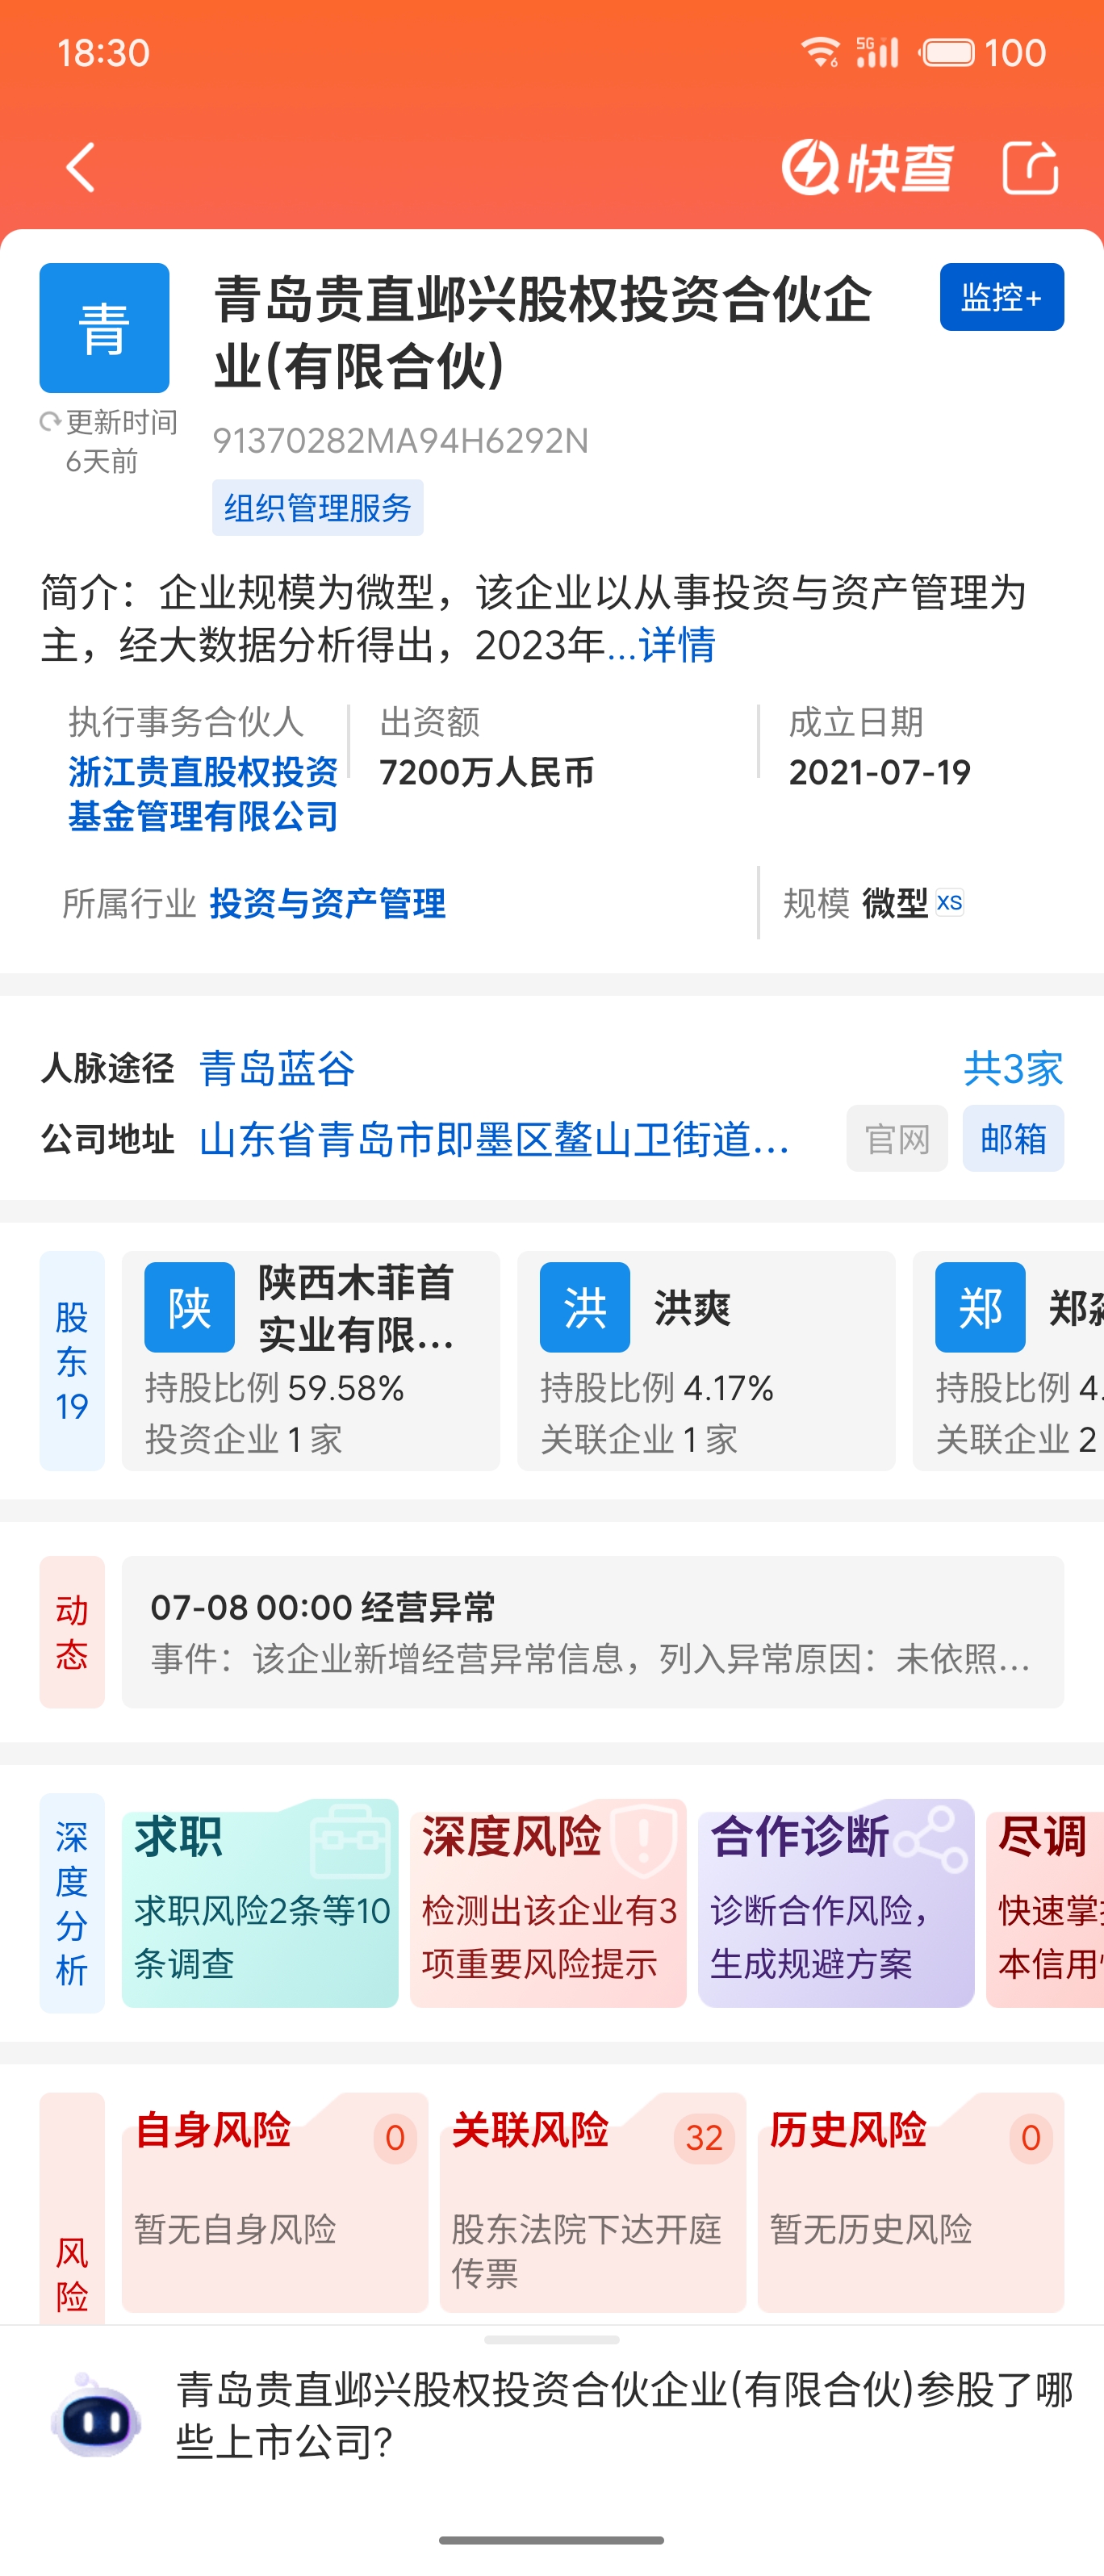Open the 股东 19 tab
The image size is (1104, 2576).
click(x=72, y=1361)
